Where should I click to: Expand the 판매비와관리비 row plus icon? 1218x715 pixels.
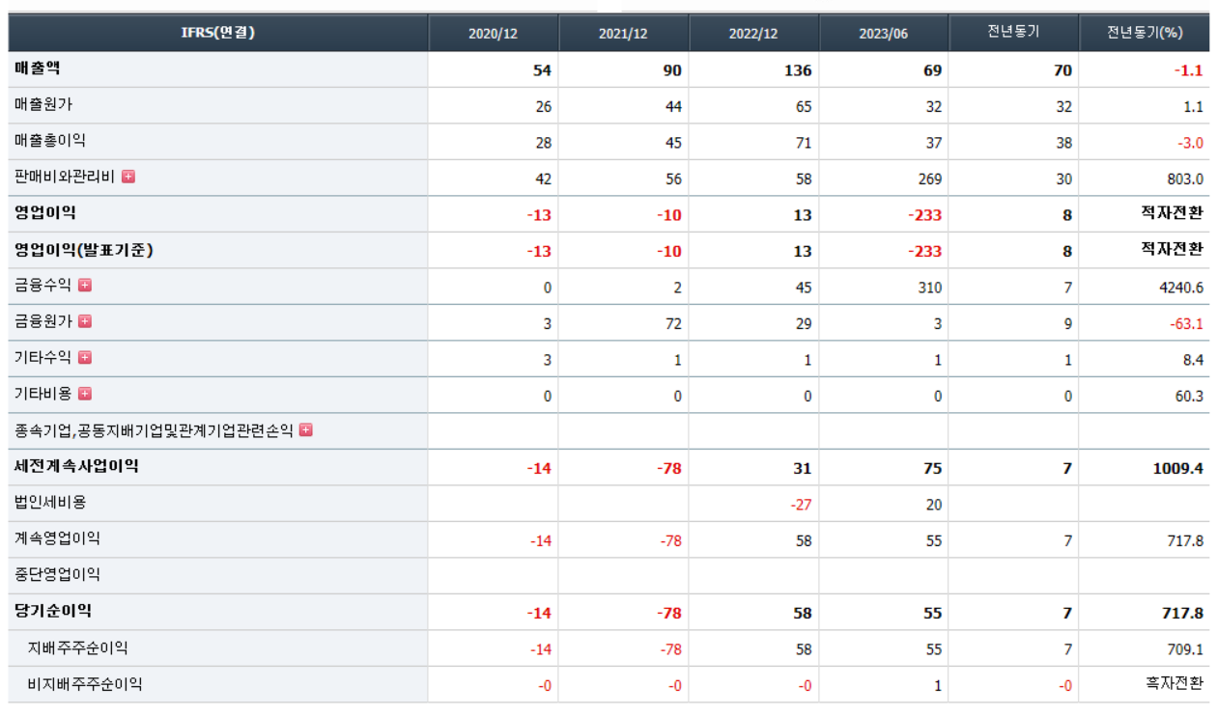pos(128,177)
